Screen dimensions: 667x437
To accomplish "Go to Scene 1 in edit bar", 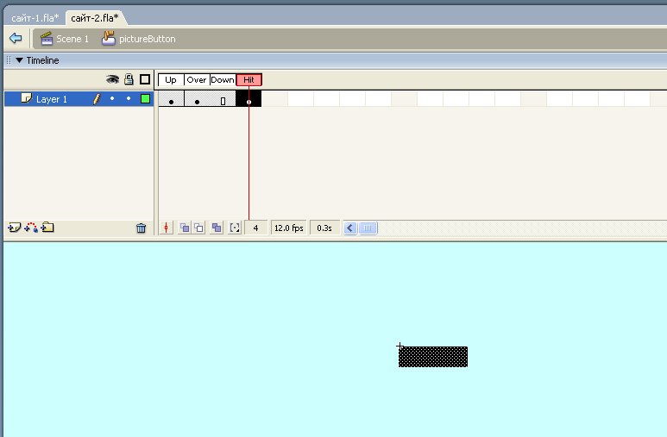I will coord(64,39).
